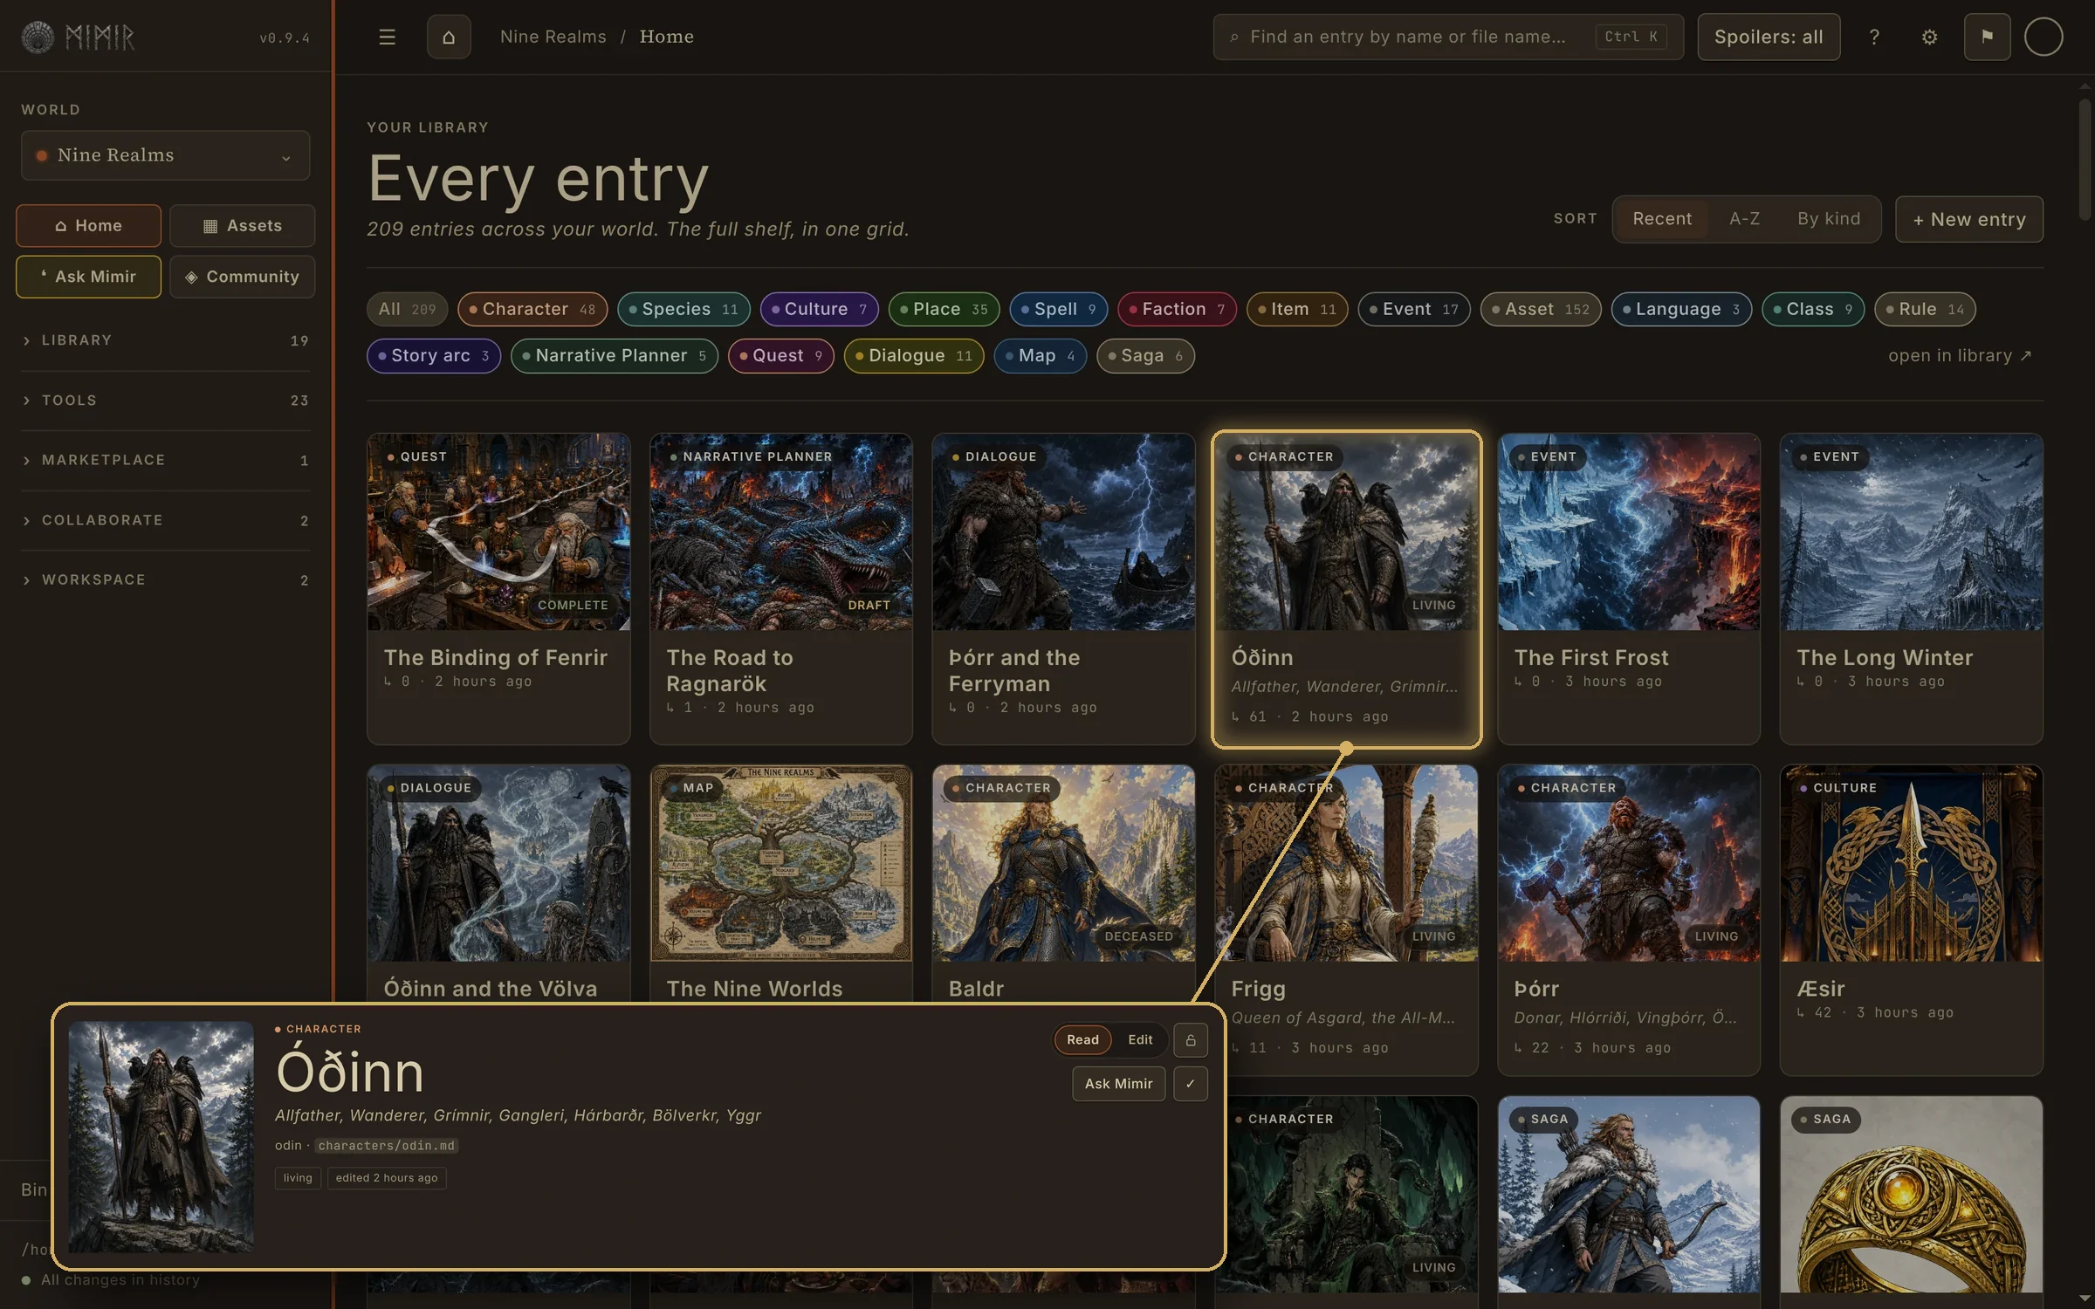Click Ask Mimir in Óðinn panel
Screen dimensions: 2095x1309
tap(1118, 1083)
